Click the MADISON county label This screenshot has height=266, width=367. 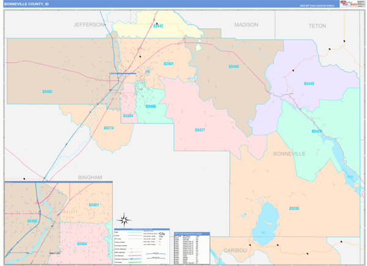pos(247,25)
